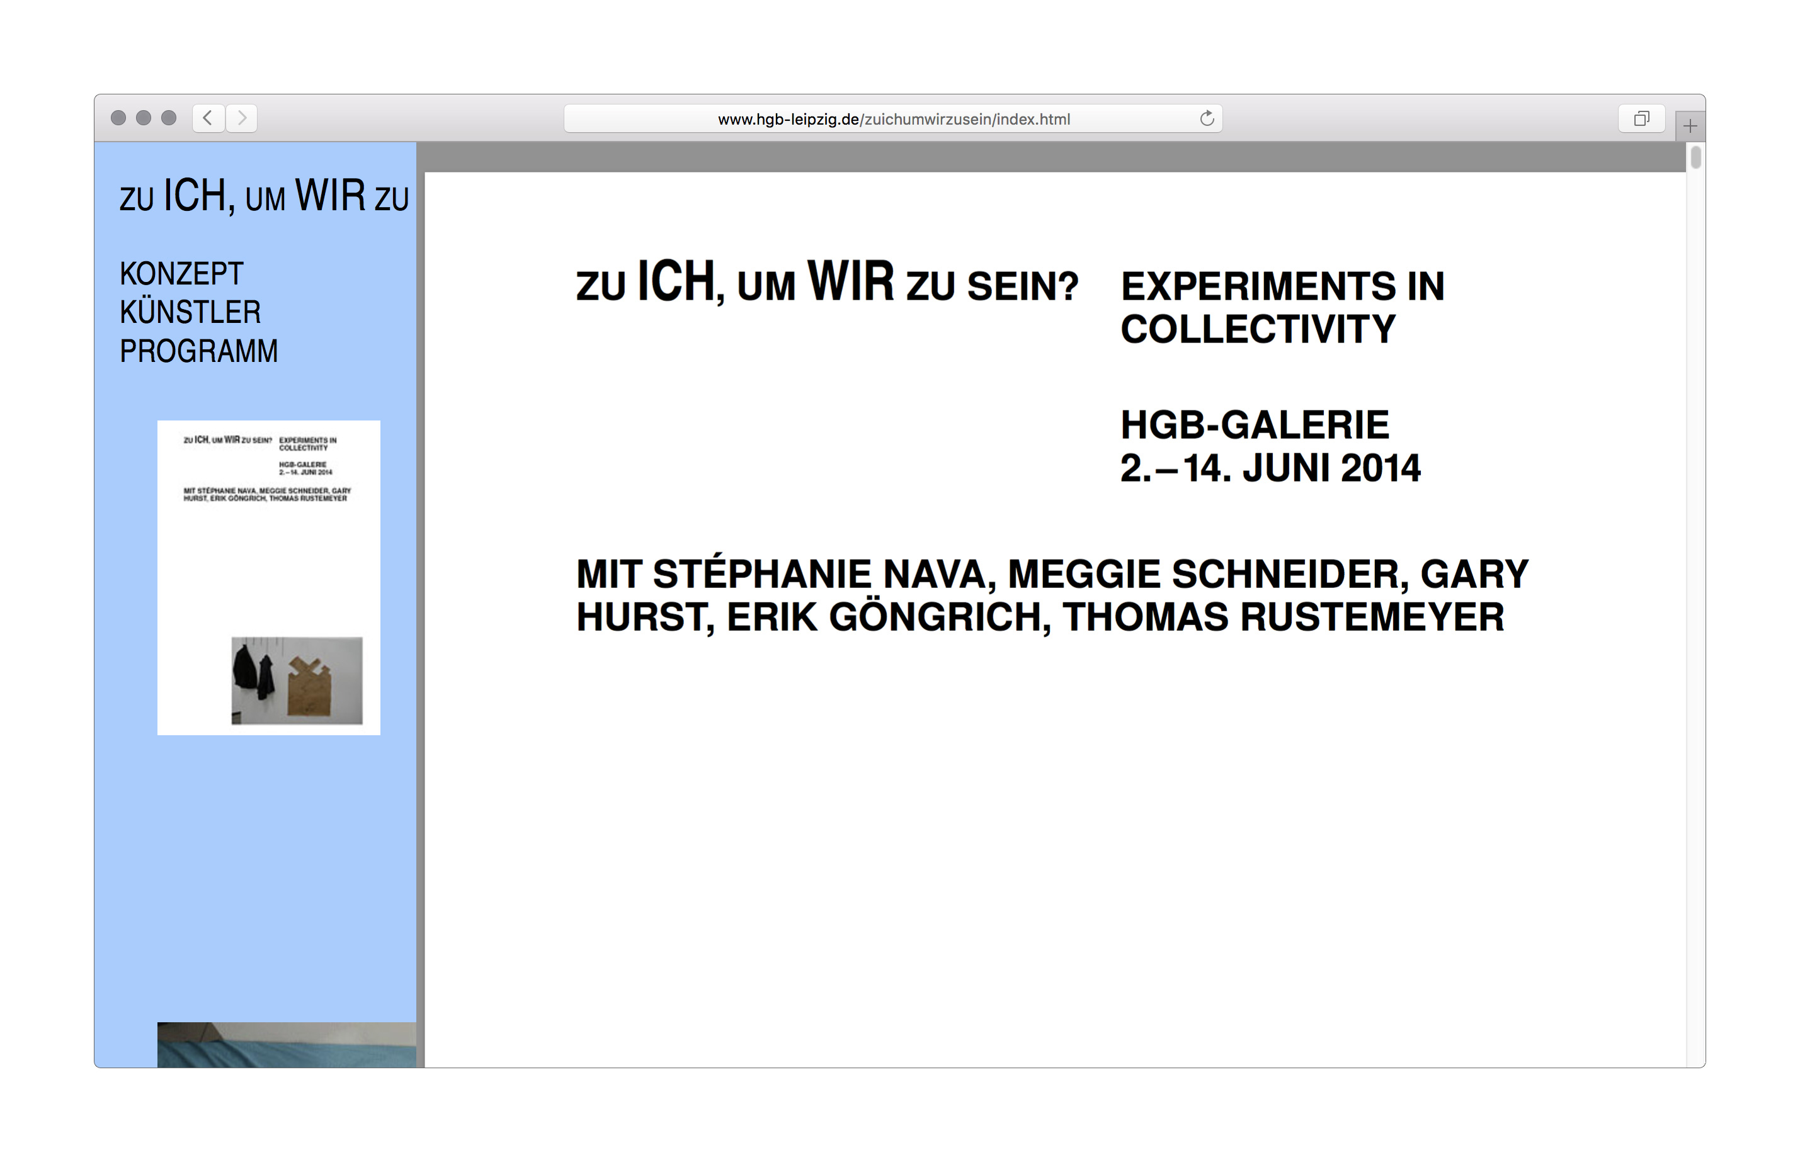Go back using the browser back arrow
This screenshot has width=1800, height=1162.
pyautogui.click(x=208, y=118)
